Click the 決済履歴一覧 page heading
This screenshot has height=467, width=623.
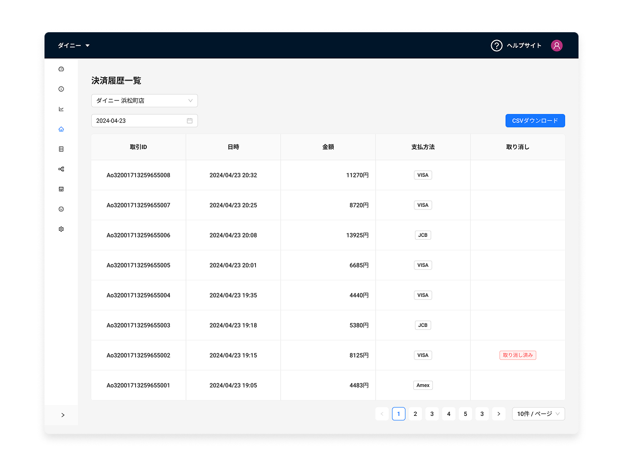pyautogui.click(x=116, y=81)
